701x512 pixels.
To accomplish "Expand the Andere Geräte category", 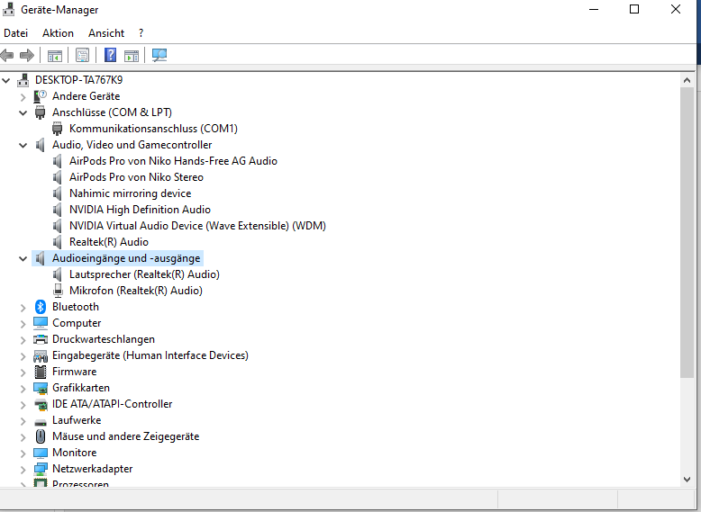I will point(23,97).
